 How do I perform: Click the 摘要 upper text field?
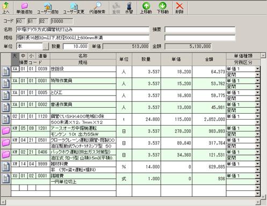(x=200, y=30)
